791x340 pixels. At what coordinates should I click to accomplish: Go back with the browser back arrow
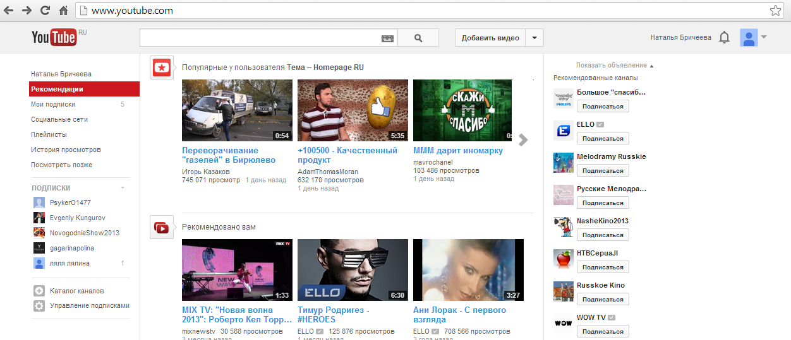[x=9, y=11]
